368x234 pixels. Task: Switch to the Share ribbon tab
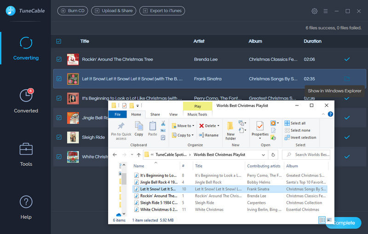(155, 114)
